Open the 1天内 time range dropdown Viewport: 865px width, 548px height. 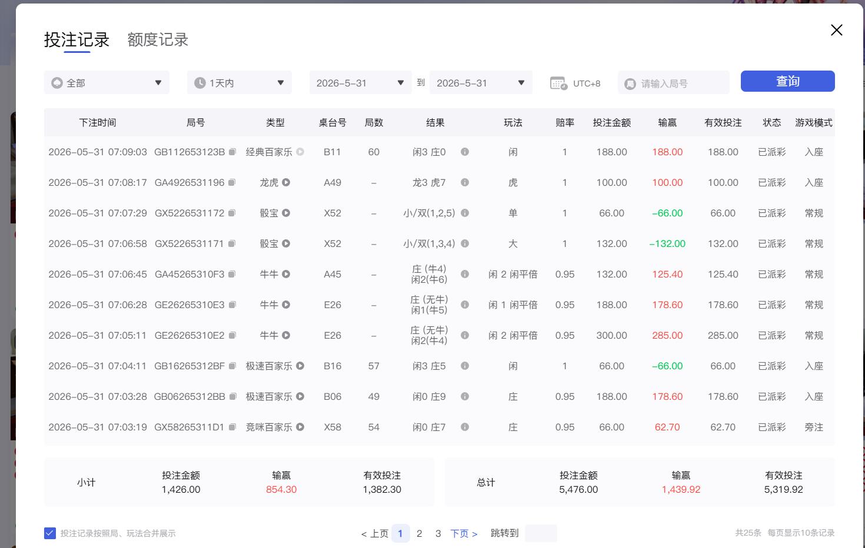[239, 82]
